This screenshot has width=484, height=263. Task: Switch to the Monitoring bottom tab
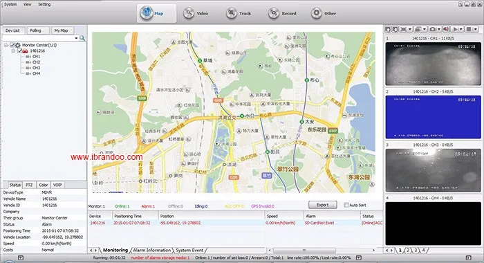(115, 250)
